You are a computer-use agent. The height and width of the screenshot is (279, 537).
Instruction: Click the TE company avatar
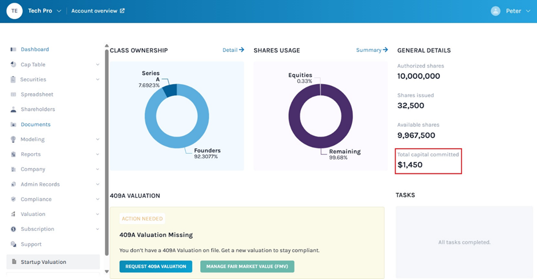pos(14,11)
